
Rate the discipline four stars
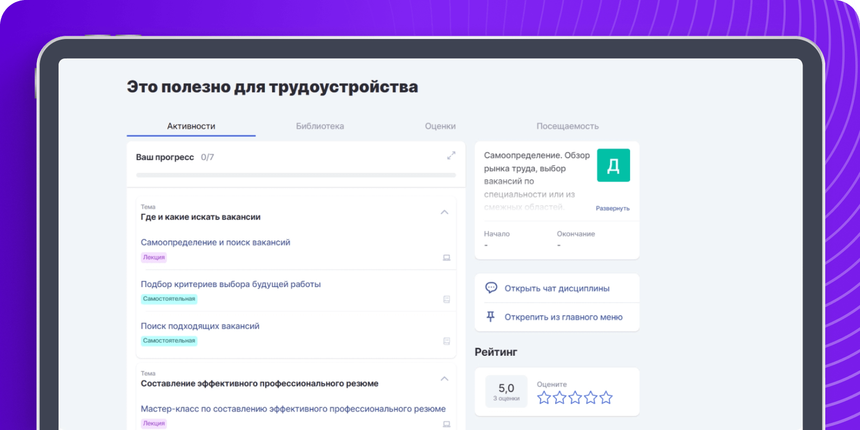coord(591,398)
